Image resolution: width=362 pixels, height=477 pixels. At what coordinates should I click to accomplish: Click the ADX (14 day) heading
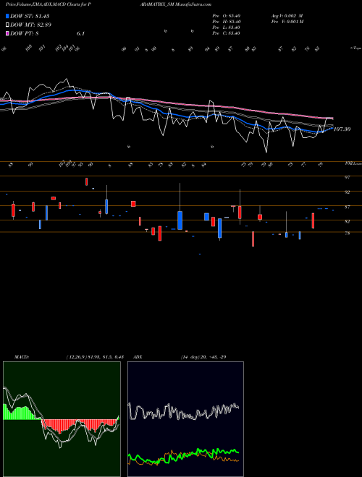pyautogui.click(x=180, y=357)
